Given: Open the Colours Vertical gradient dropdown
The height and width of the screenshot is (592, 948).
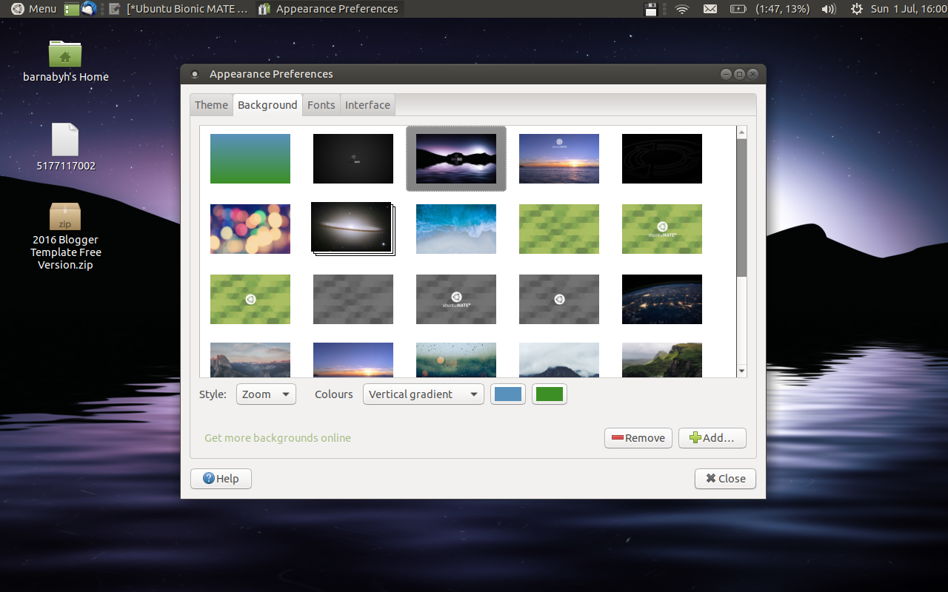Looking at the screenshot, I should (424, 394).
